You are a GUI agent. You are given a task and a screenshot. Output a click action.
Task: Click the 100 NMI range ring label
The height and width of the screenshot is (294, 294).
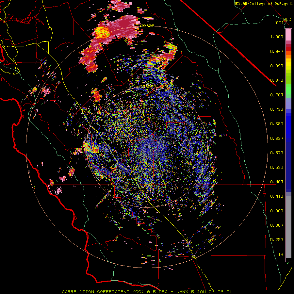click(147, 26)
